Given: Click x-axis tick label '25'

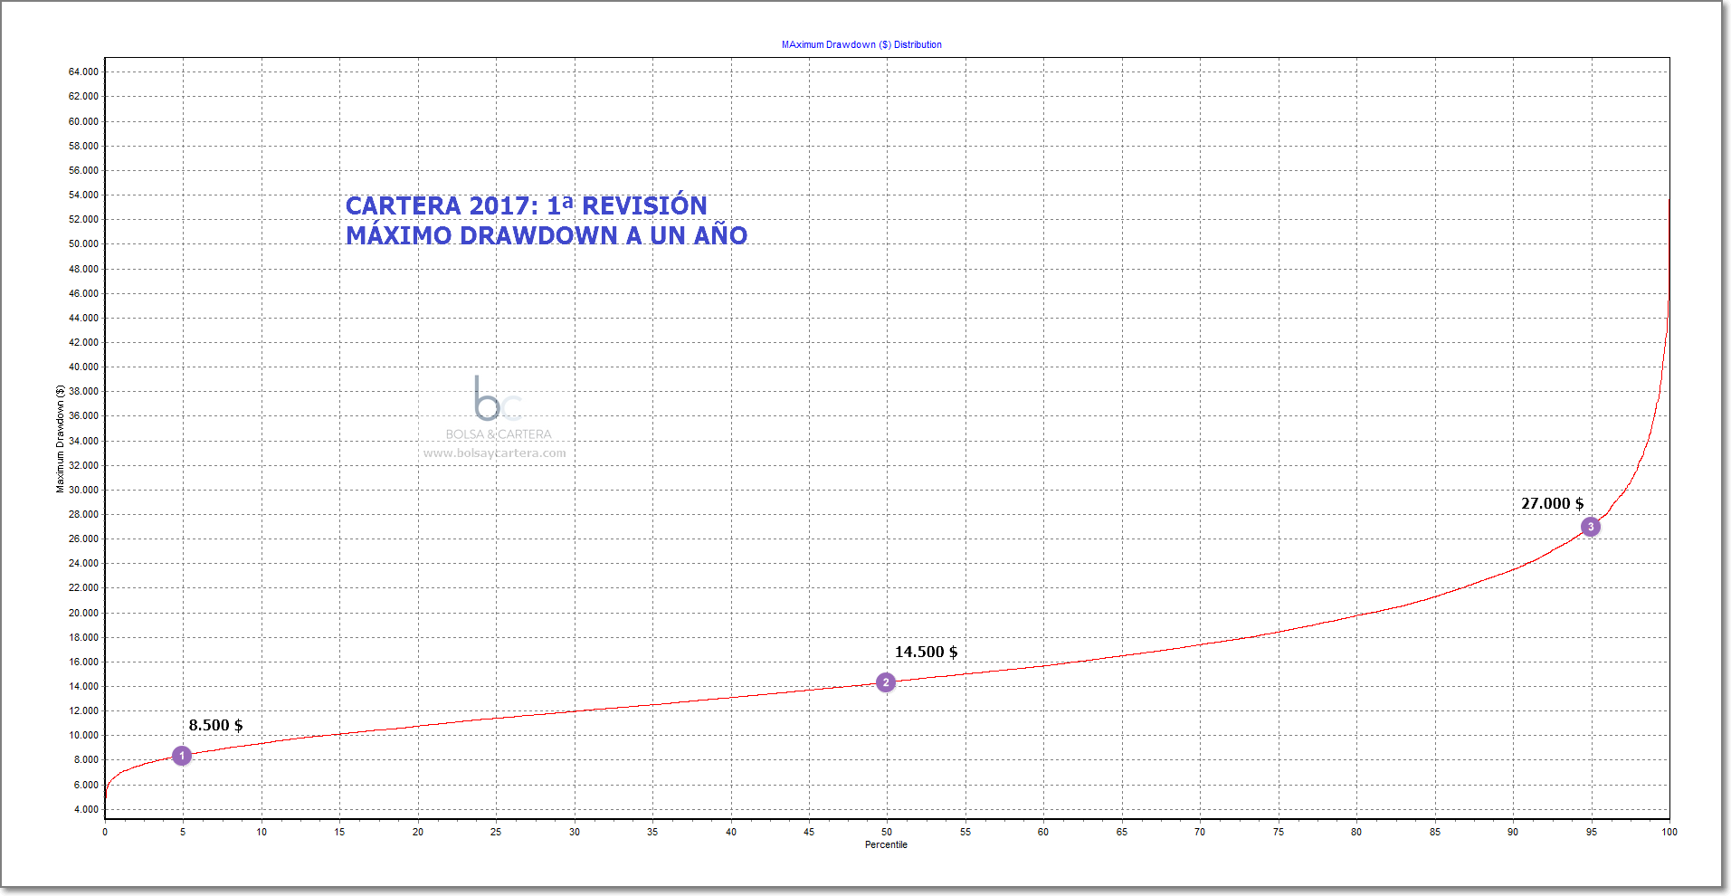Looking at the screenshot, I should click(496, 832).
